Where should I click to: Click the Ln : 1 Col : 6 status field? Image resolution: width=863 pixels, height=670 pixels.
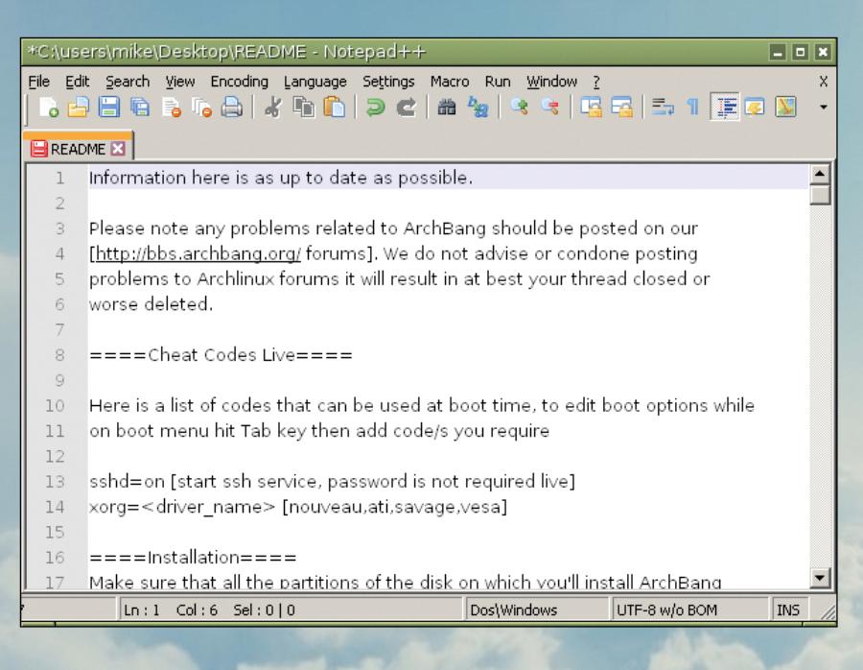[290, 610]
